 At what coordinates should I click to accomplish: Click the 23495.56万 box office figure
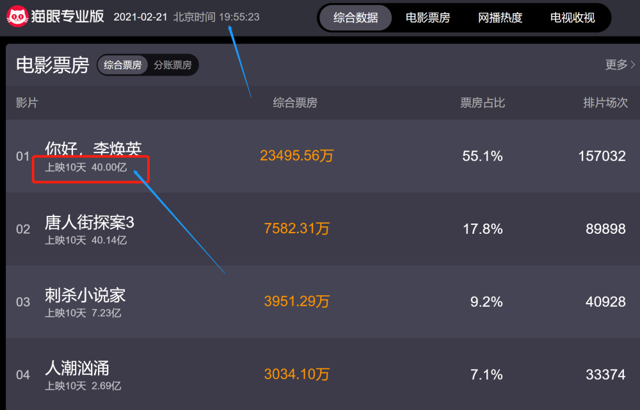tap(297, 156)
